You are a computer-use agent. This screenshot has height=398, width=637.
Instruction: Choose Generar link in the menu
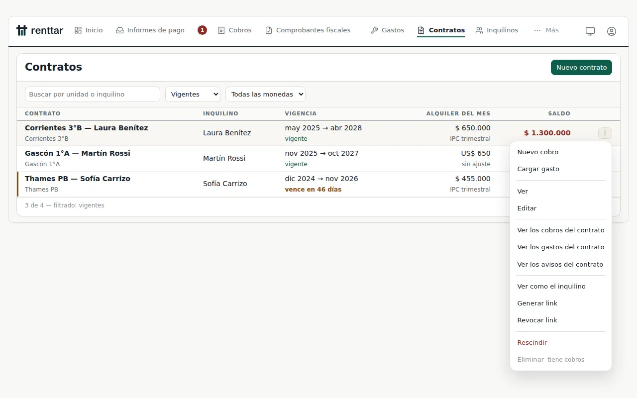coord(561,303)
